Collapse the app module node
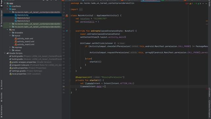 coord(5,3)
